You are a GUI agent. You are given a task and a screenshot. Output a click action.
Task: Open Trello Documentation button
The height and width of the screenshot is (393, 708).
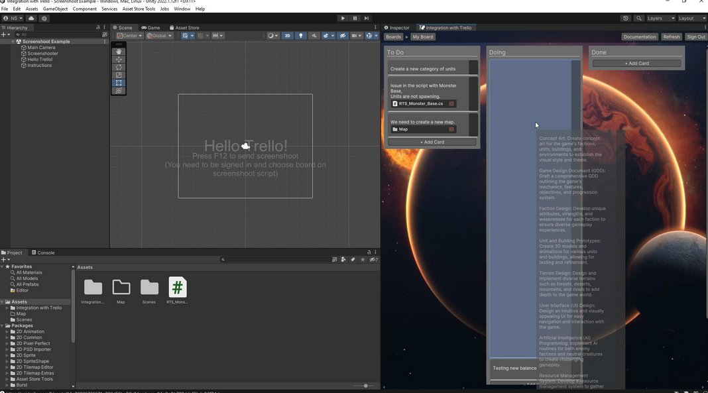pyautogui.click(x=639, y=37)
